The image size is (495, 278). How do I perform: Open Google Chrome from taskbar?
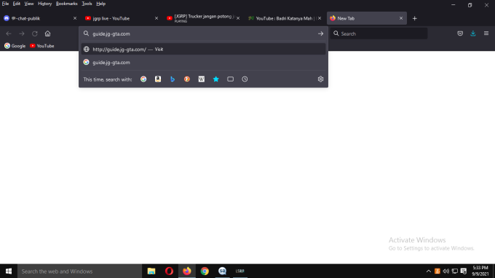(x=205, y=271)
